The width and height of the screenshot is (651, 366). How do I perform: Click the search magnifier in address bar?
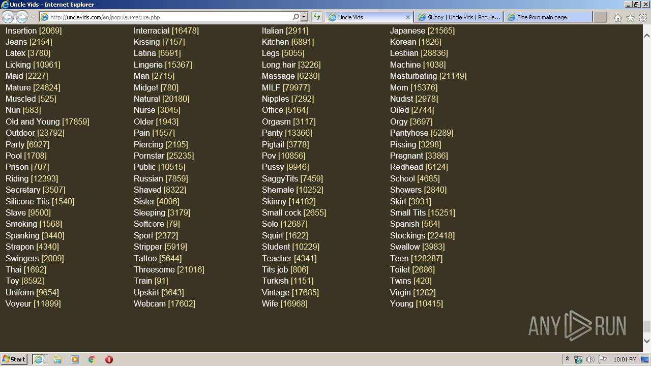coord(295,17)
